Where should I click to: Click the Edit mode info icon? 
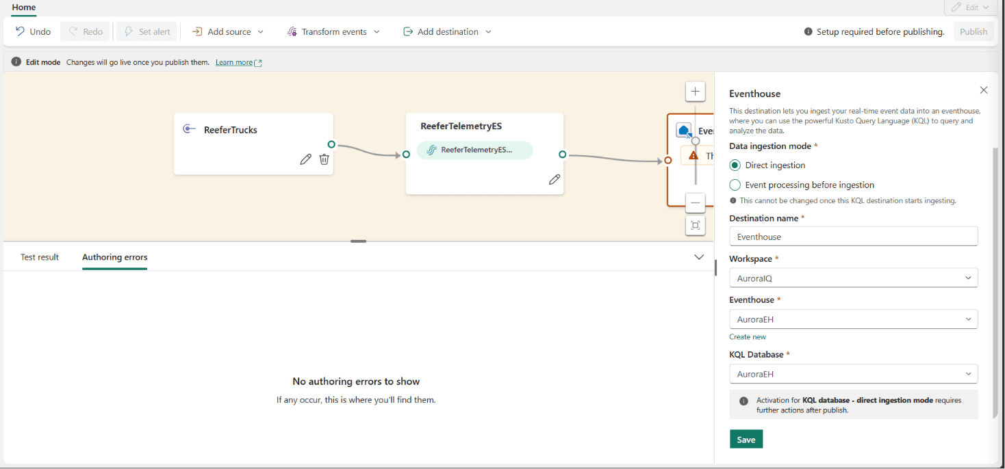pyautogui.click(x=16, y=62)
